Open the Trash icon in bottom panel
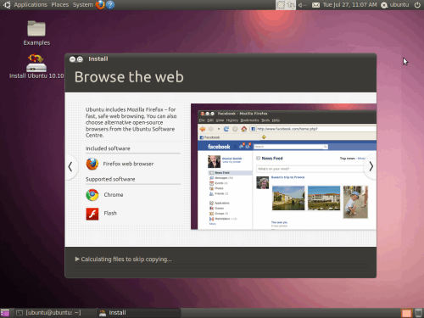Viewport: 424px width, 318px height. [x=418, y=313]
